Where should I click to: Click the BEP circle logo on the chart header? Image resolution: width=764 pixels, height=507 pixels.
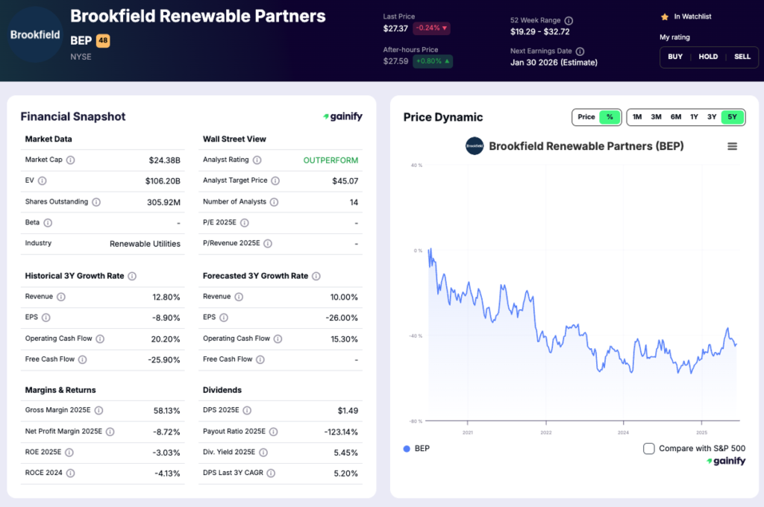(475, 146)
